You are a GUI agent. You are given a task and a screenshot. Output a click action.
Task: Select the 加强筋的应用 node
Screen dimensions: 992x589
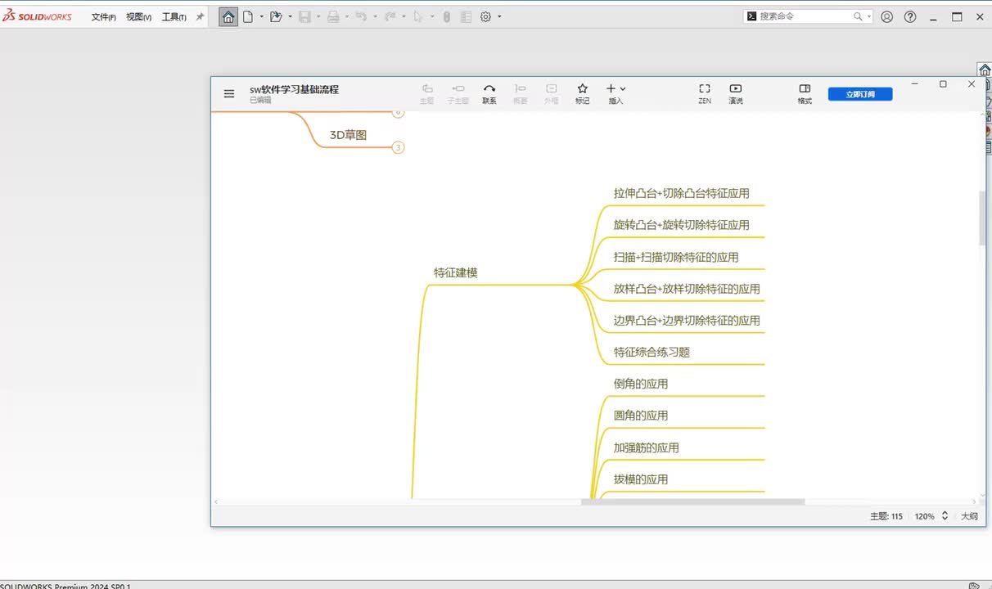[x=647, y=447]
